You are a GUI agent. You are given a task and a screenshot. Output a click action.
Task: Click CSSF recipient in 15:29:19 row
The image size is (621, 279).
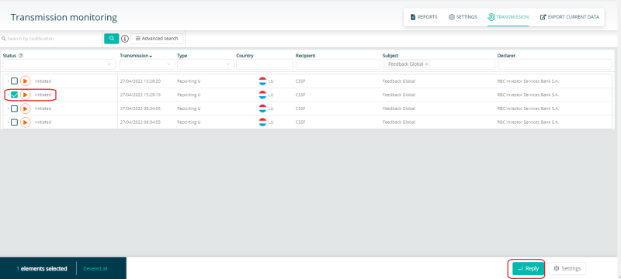tap(300, 95)
